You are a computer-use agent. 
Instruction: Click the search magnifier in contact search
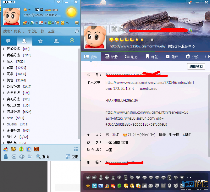click(77, 31)
